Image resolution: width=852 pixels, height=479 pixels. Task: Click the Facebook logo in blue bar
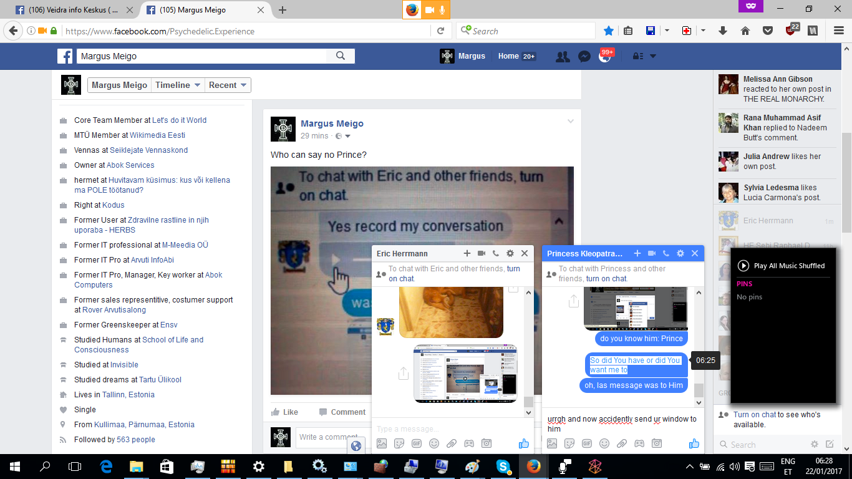(x=65, y=56)
